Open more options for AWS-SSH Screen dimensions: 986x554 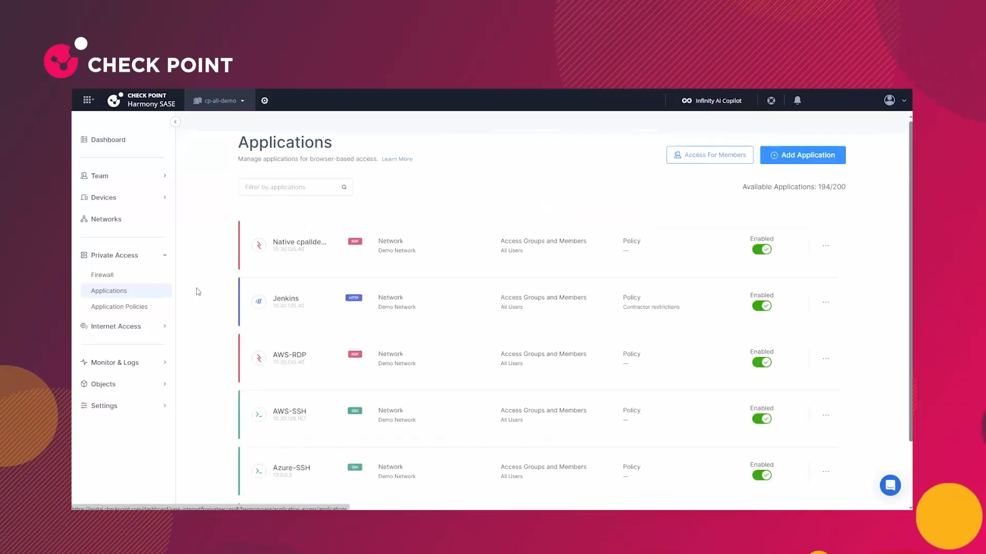tap(826, 415)
